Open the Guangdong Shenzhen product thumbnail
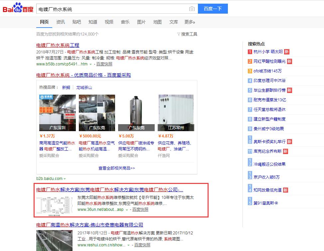The image size is (324, 251). coord(58,113)
